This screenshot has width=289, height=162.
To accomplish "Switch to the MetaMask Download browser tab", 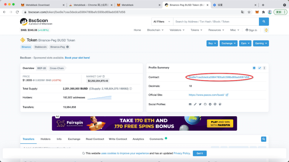I will pyautogui.click(x=43, y=5).
